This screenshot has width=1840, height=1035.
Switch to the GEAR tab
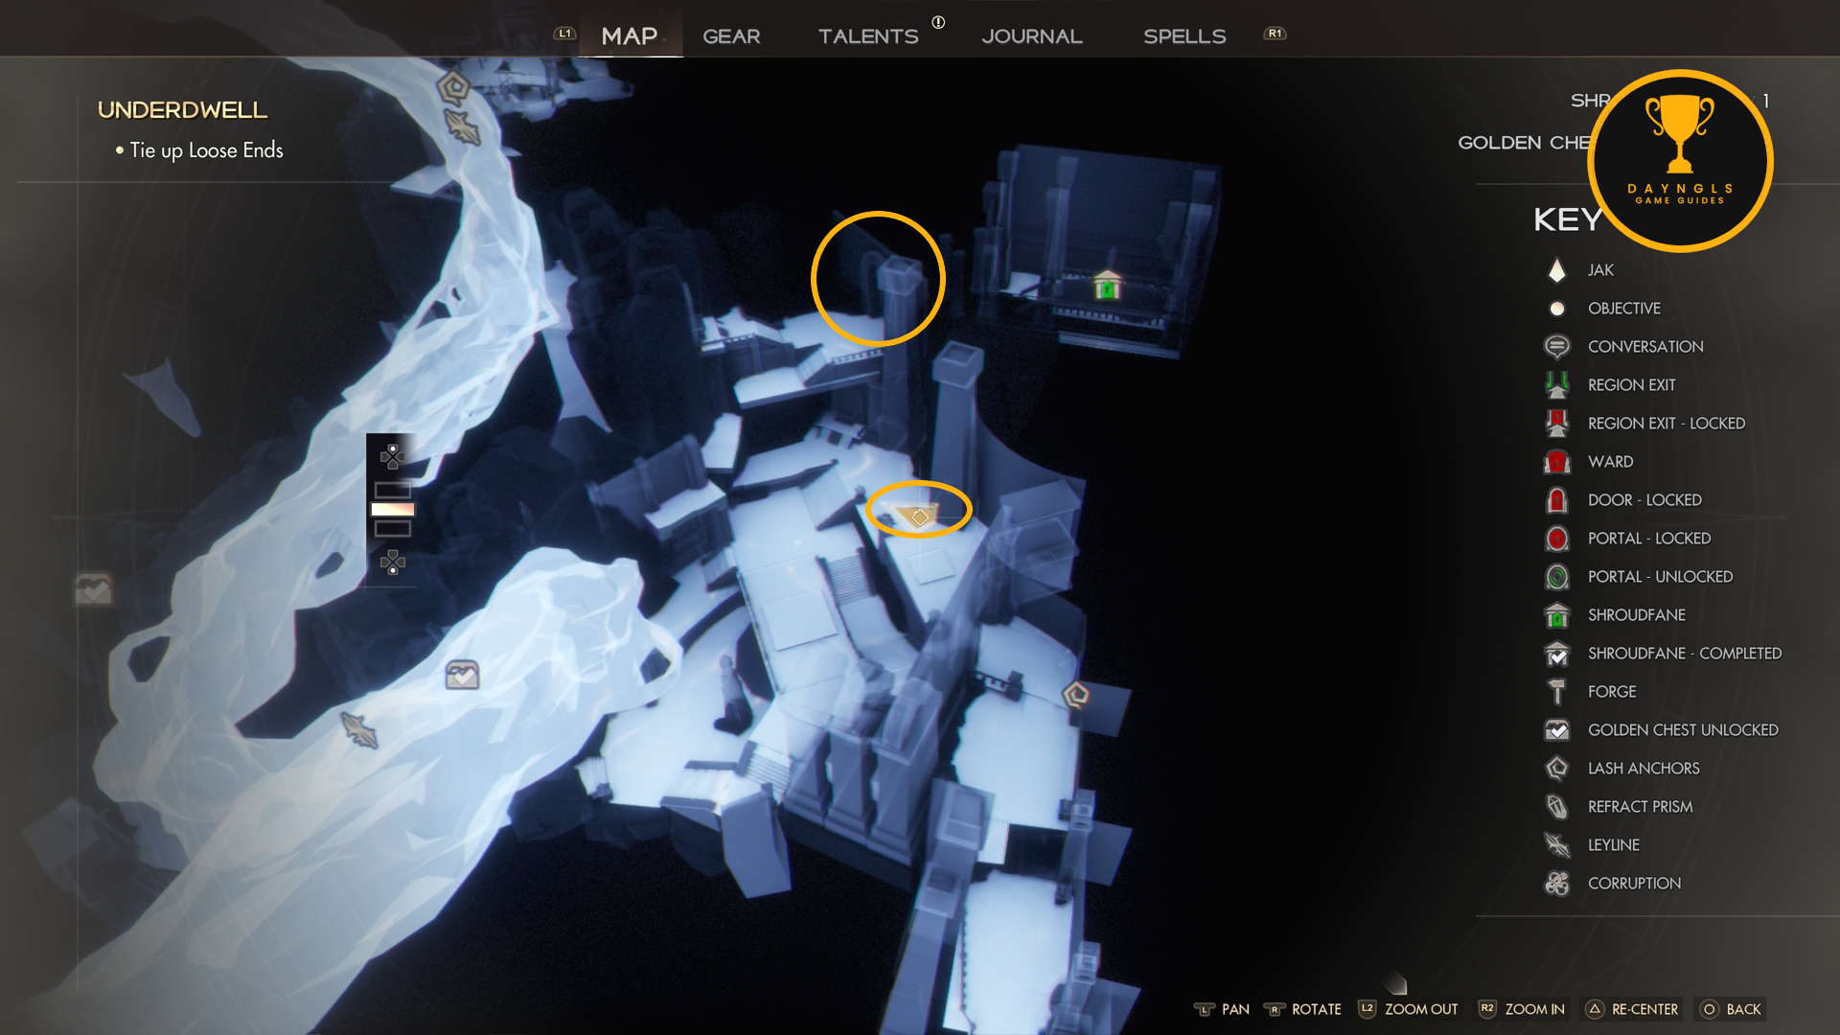coord(731,36)
